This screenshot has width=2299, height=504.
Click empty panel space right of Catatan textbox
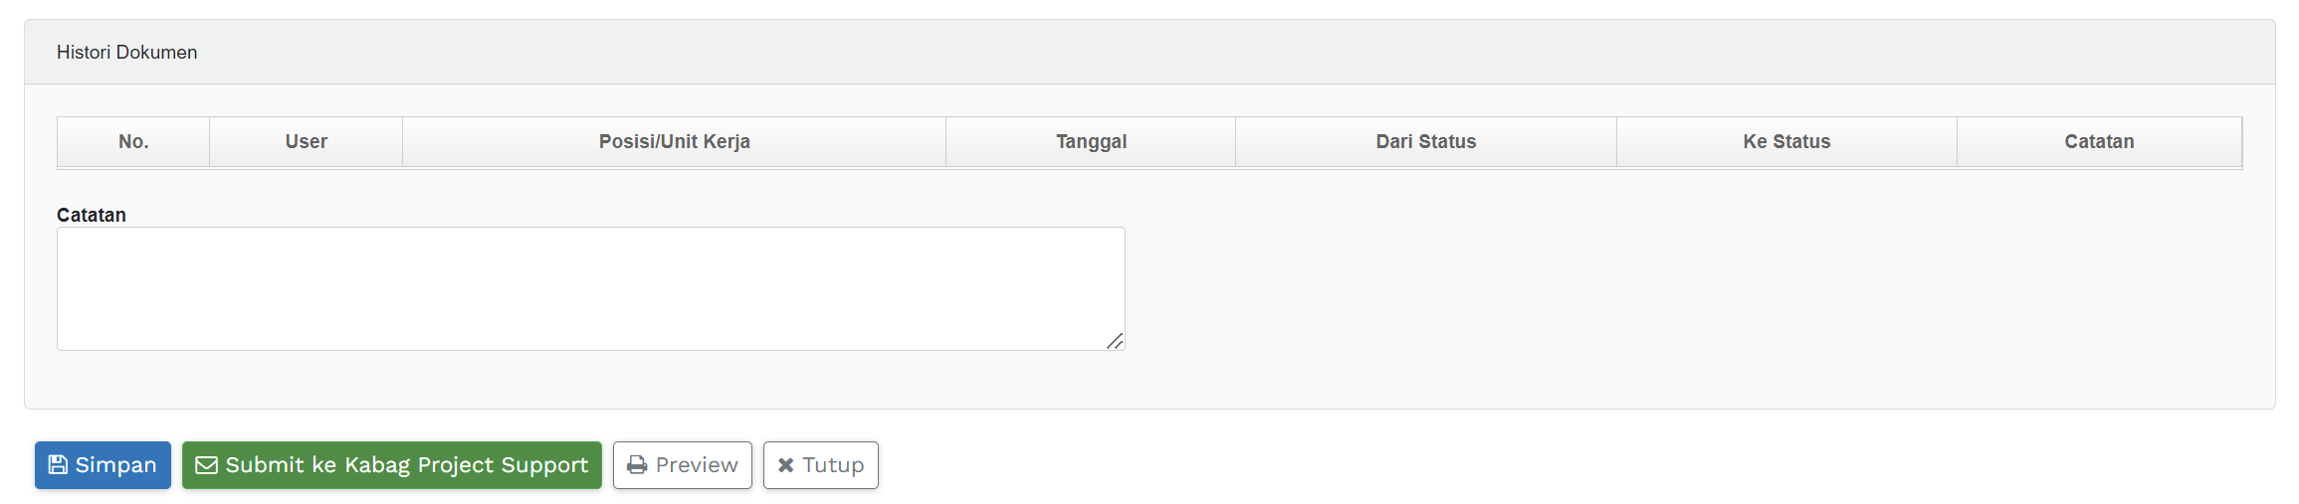(x=1692, y=288)
